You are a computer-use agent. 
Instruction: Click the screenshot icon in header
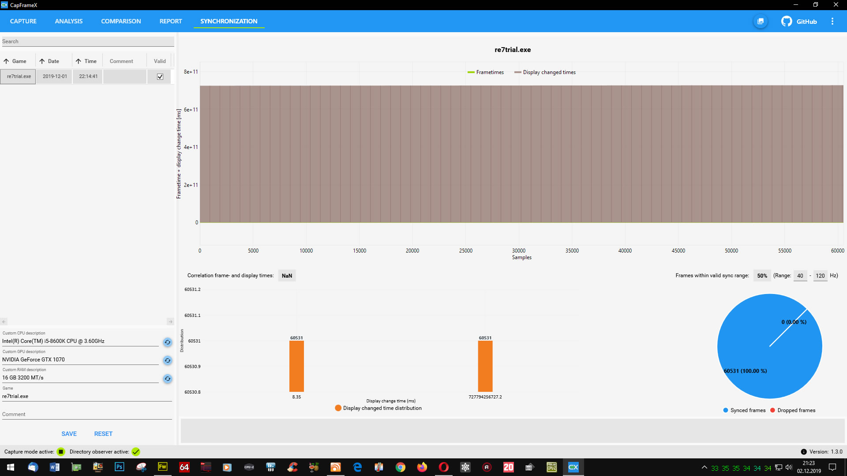761,21
